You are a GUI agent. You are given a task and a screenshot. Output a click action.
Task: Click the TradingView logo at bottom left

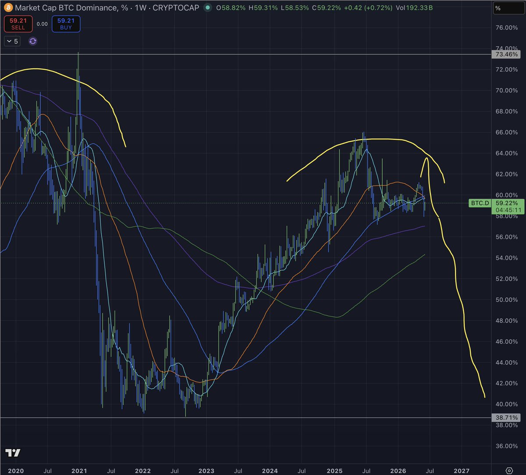pos(13,453)
